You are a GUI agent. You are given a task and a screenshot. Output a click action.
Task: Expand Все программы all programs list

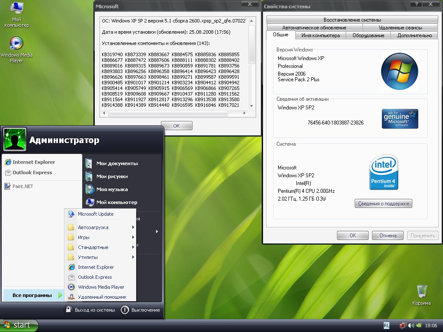(33, 295)
